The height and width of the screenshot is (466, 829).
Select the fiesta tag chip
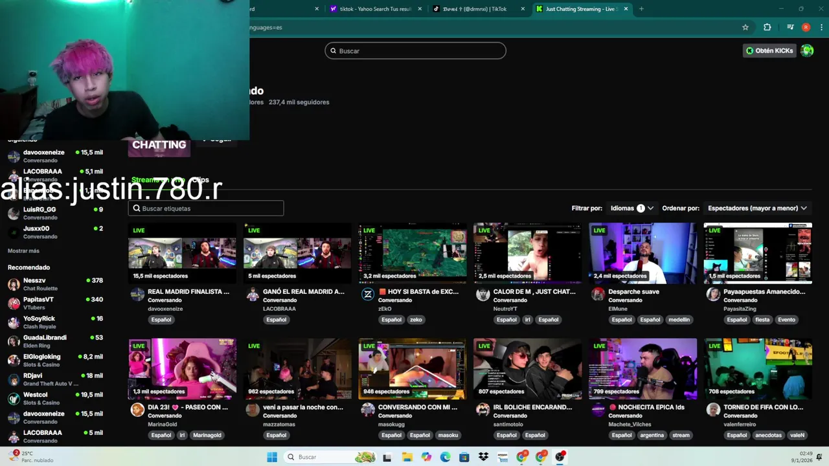pyautogui.click(x=762, y=320)
